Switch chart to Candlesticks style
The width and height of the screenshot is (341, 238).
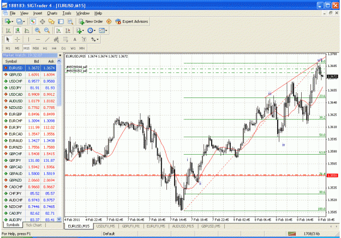pyautogui.click(x=17, y=30)
